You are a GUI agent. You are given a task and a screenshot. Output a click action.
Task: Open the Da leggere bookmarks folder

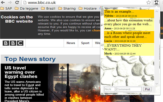pyautogui.click(x=26, y=8)
